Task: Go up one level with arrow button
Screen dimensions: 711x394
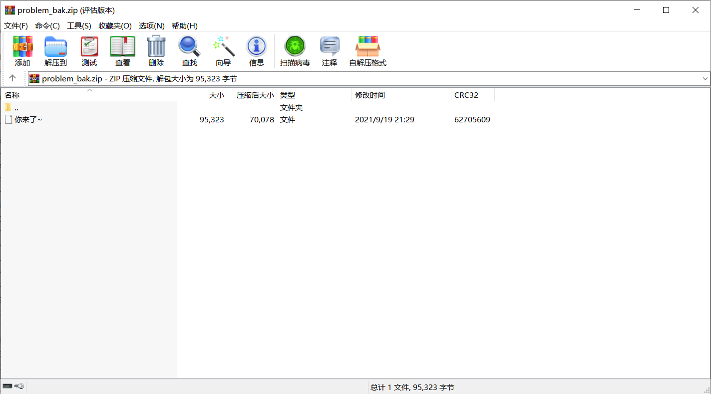Action: [12, 78]
